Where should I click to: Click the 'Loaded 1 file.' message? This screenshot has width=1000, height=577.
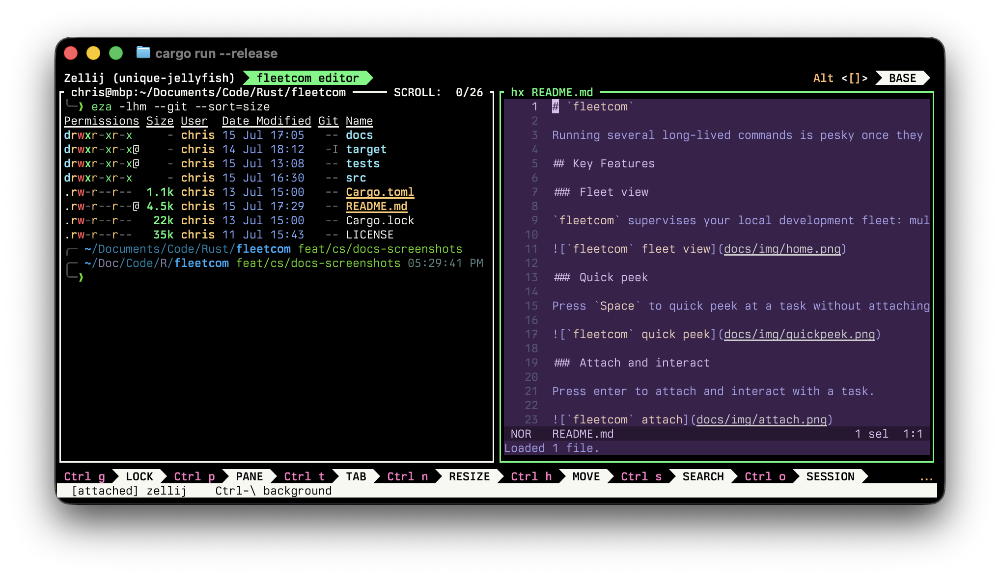tap(552, 448)
